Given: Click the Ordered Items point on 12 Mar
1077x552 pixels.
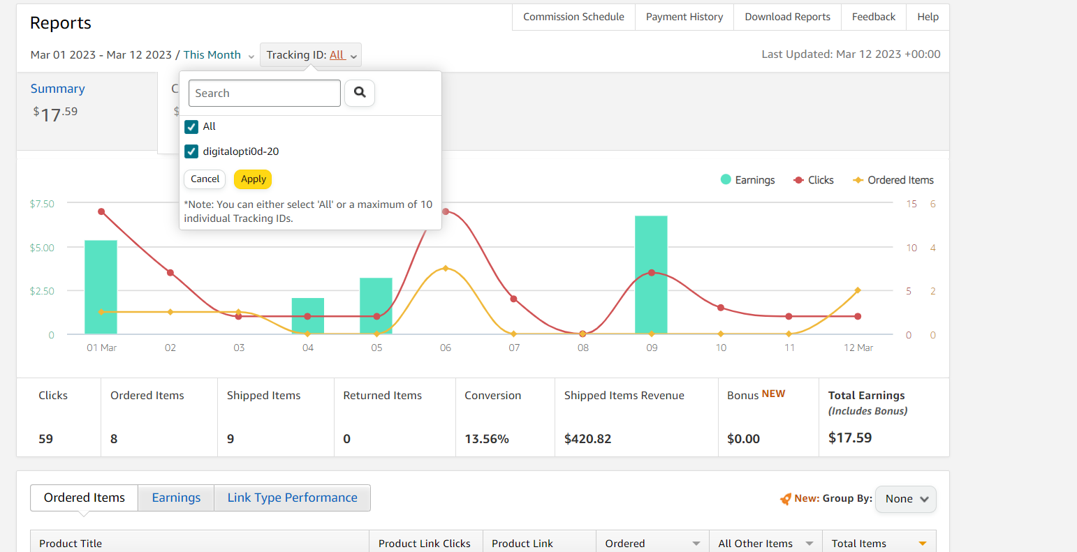Looking at the screenshot, I should click(858, 290).
